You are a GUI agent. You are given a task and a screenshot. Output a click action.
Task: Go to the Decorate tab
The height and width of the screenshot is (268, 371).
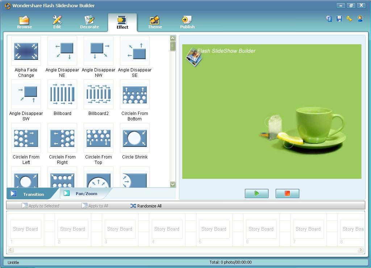(89, 22)
